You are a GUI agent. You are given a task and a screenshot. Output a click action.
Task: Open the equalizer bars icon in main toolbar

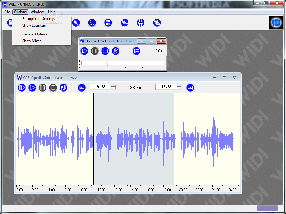(108, 23)
